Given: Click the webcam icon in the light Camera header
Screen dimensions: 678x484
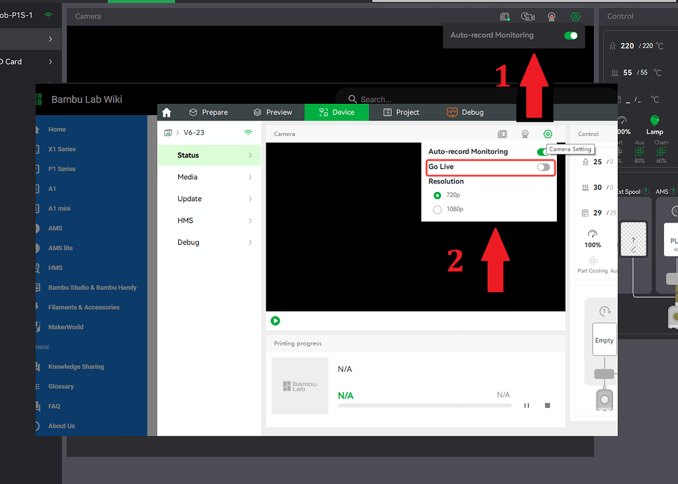Looking at the screenshot, I should (x=525, y=134).
